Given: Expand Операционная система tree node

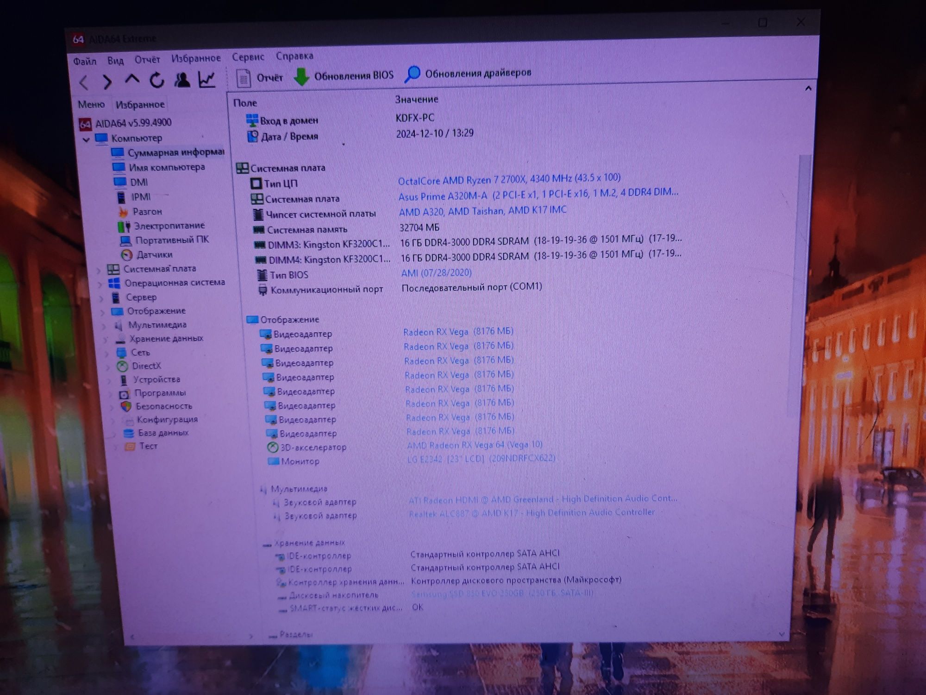Looking at the screenshot, I should pos(100,284).
